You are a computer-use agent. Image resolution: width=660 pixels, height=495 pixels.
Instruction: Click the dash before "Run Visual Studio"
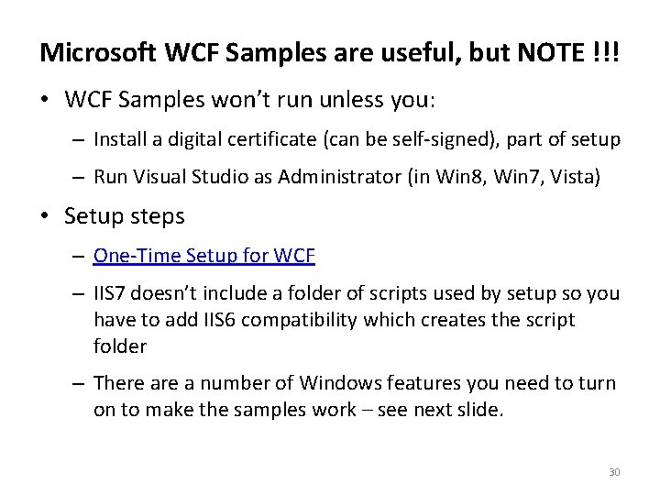(79, 177)
